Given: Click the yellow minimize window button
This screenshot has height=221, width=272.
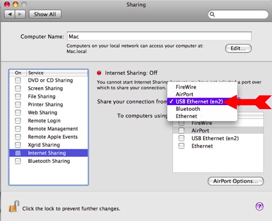Looking at the screenshot, I should [x=15, y=4].
